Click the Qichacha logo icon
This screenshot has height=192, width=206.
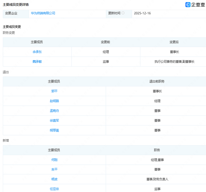pos(188,5)
